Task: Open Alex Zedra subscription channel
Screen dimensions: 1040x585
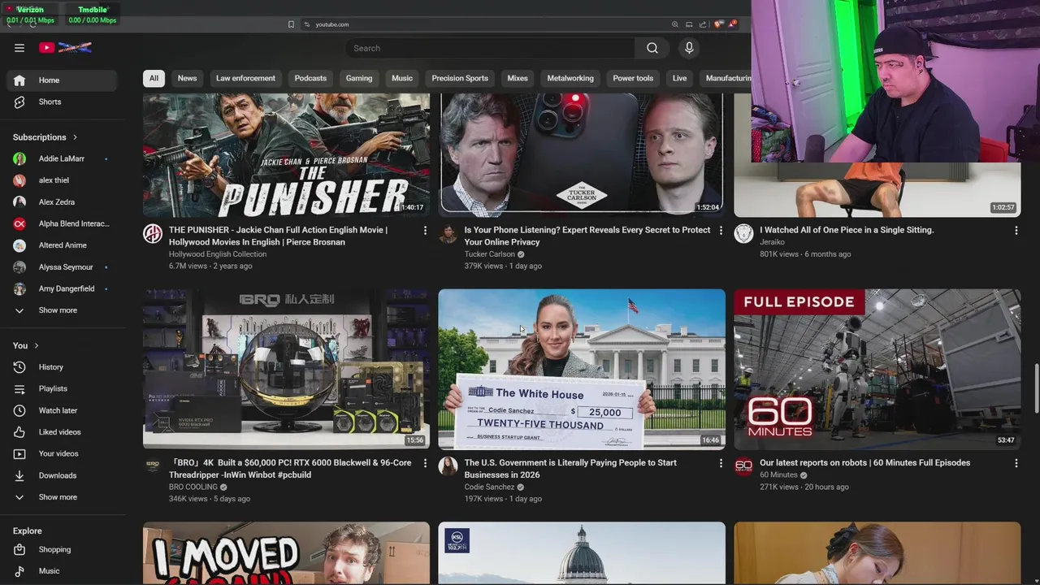Action: point(63,202)
